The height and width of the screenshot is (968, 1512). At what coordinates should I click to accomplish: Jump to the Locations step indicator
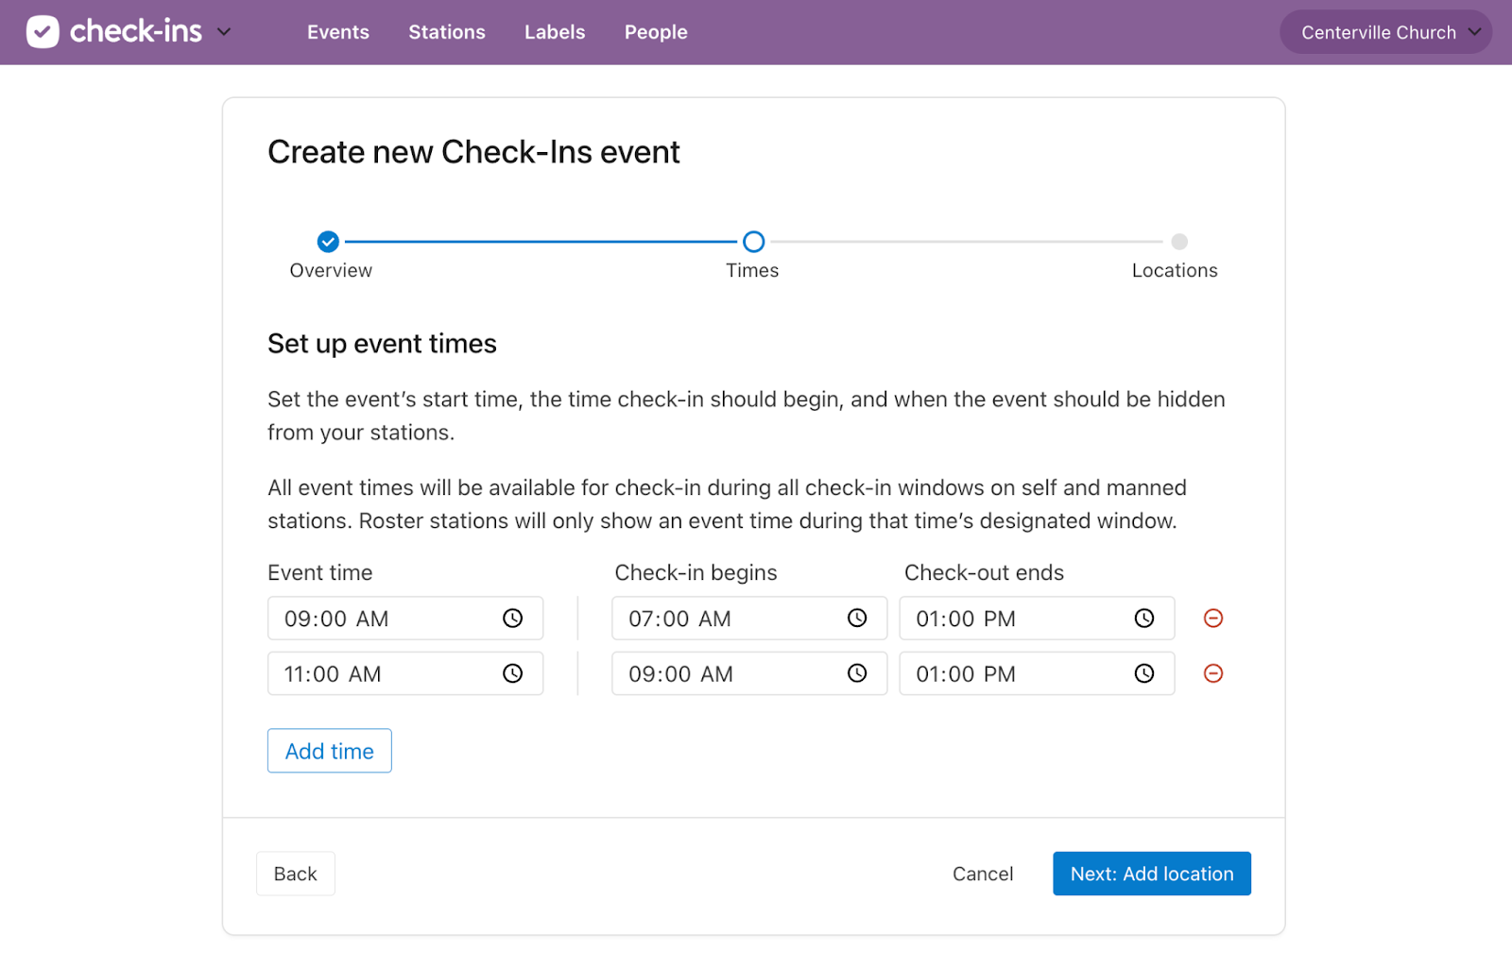1179,242
